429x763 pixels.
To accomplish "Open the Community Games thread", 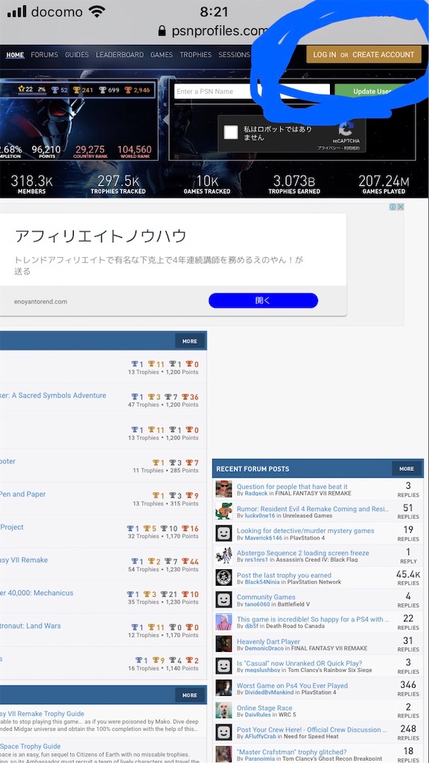I will 266,597.
